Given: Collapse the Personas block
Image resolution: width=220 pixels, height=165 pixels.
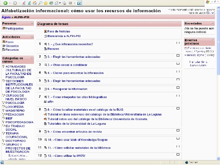Looking at the screenshot, I should [32, 23].
